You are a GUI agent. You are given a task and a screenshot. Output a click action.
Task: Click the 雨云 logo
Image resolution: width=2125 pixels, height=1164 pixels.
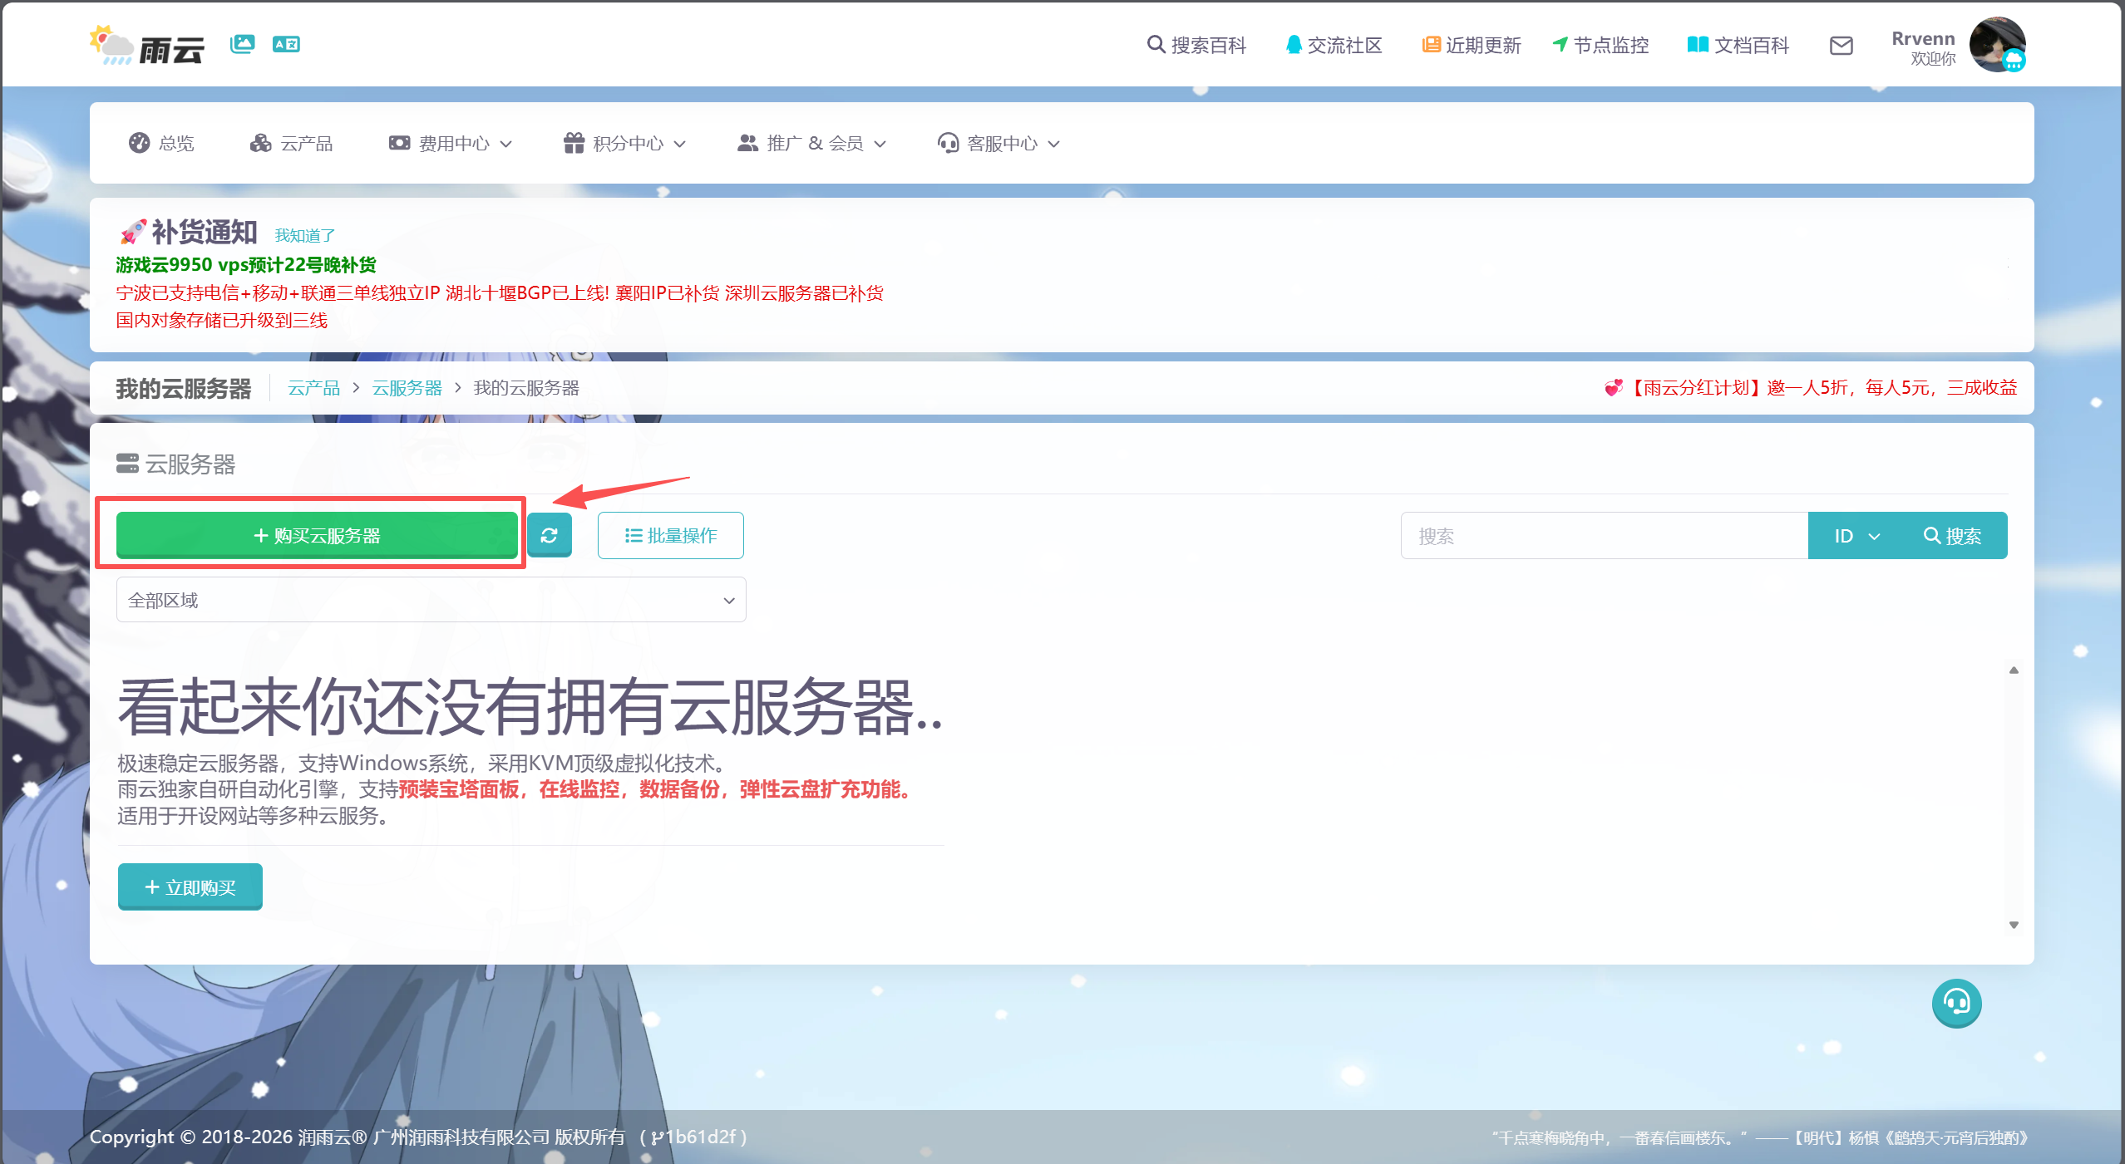coord(148,46)
